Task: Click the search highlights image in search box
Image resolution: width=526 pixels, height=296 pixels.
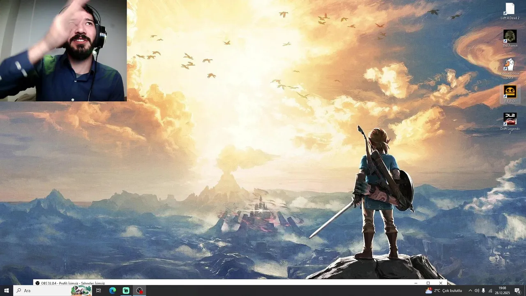Action: [81, 291]
